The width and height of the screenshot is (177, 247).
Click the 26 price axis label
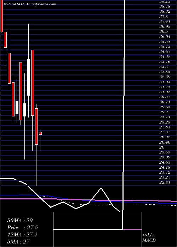(162, 147)
